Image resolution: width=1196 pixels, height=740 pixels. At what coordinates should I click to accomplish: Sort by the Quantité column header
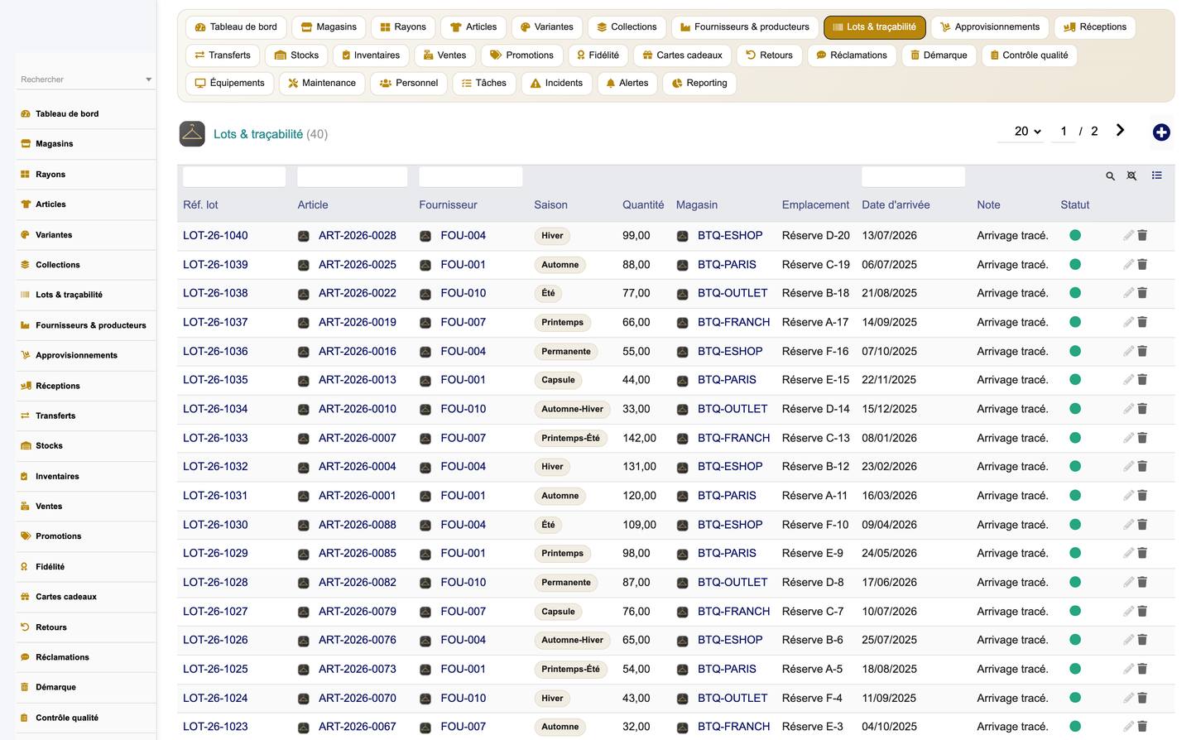tap(643, 205)
